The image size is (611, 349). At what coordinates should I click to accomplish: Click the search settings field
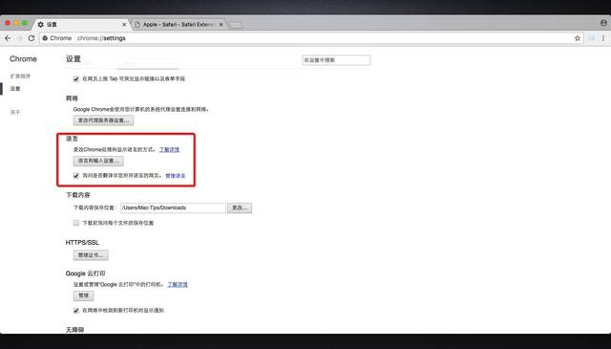336,60
